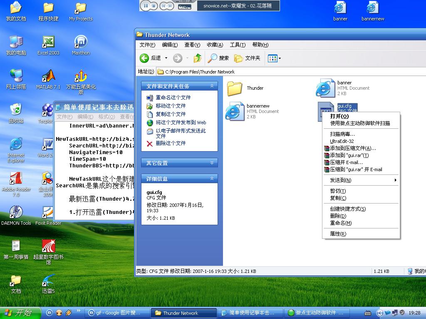426x319 pixels.
Task: Collapse the 详细信息 panel
Action: (212, 179)
